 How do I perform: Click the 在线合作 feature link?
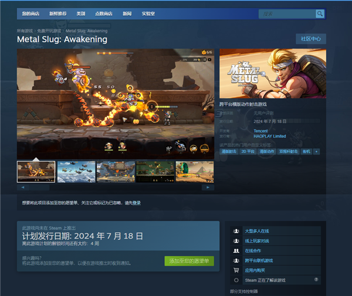point(253,251)
